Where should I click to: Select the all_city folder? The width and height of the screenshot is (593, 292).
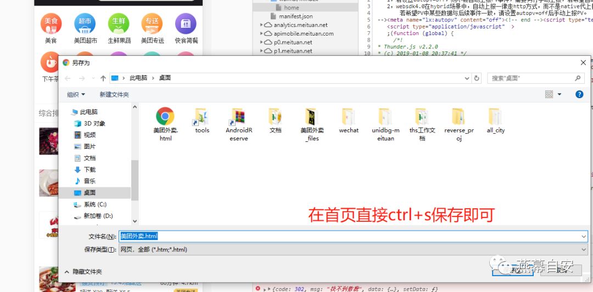pos(495,121)
